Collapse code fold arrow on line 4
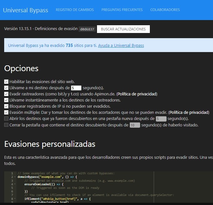This screenshot has width=213, height=205. [x=15, y=184]
